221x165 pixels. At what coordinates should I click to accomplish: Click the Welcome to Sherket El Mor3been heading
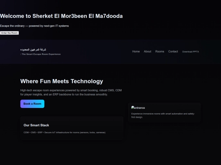(x=61, y=16)
